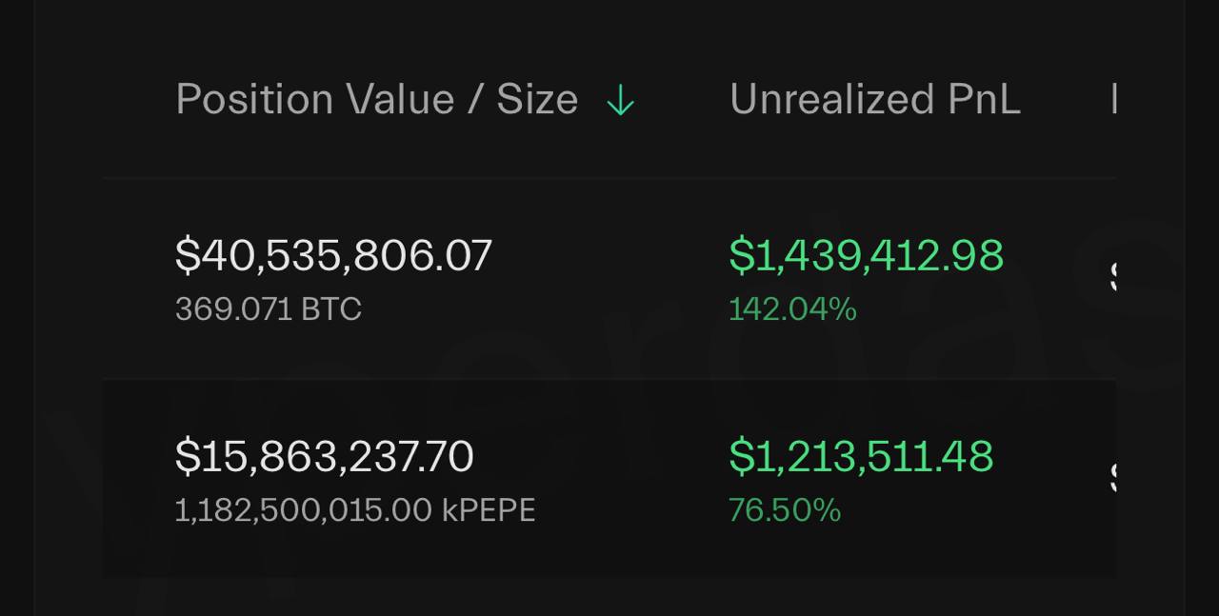Click the green descending sort arrow icon
Image resolution: width=1219 pixels, height=616 pixels.
[620, 100]
